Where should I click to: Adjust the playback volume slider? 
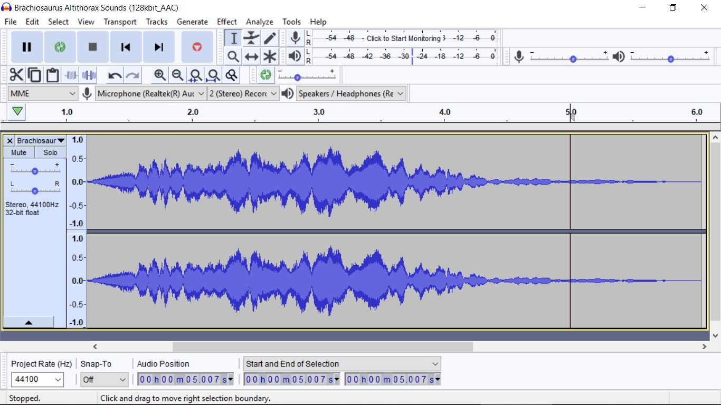pyautogui.click(x=670, y=59)
